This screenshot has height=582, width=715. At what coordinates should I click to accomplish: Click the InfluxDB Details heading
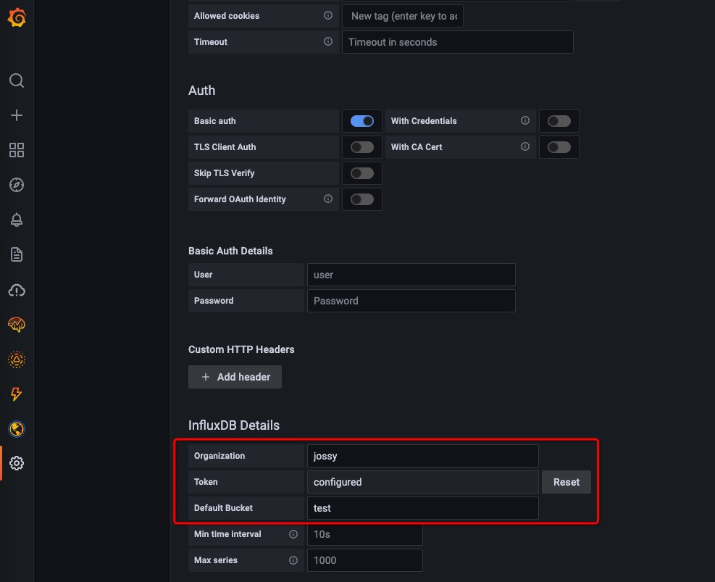point(234,425)
